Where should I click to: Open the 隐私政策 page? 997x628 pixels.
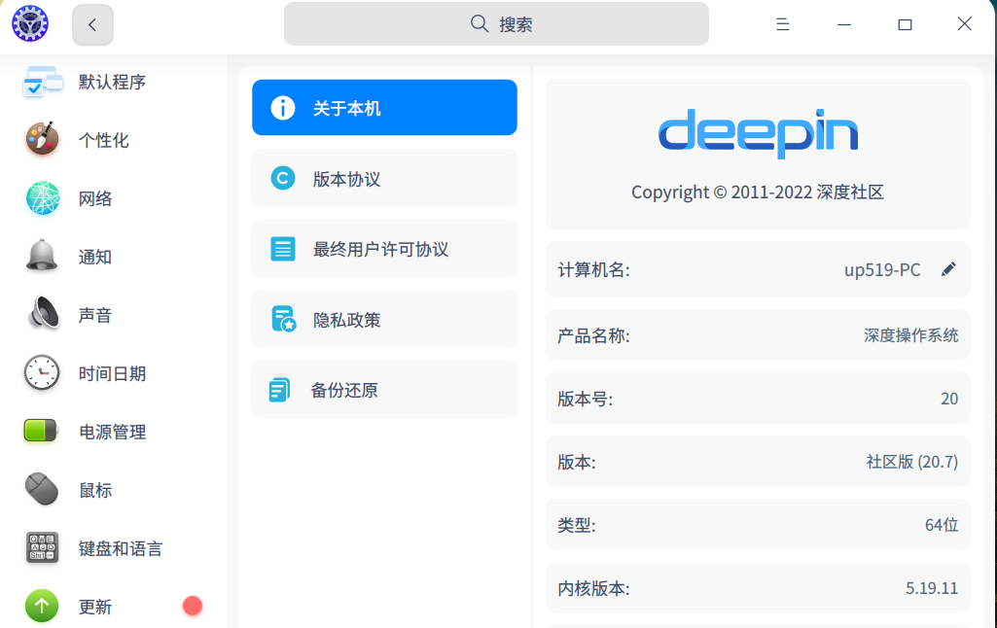pyautogui.click(x=384, y=319)
